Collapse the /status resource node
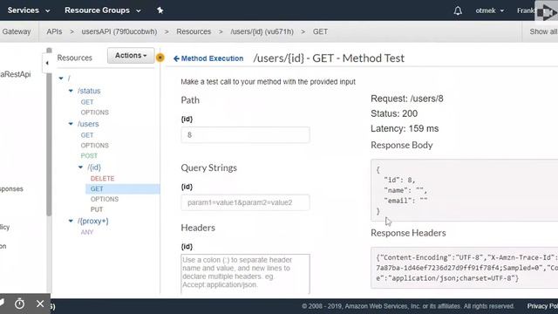 tap(71, 91)
